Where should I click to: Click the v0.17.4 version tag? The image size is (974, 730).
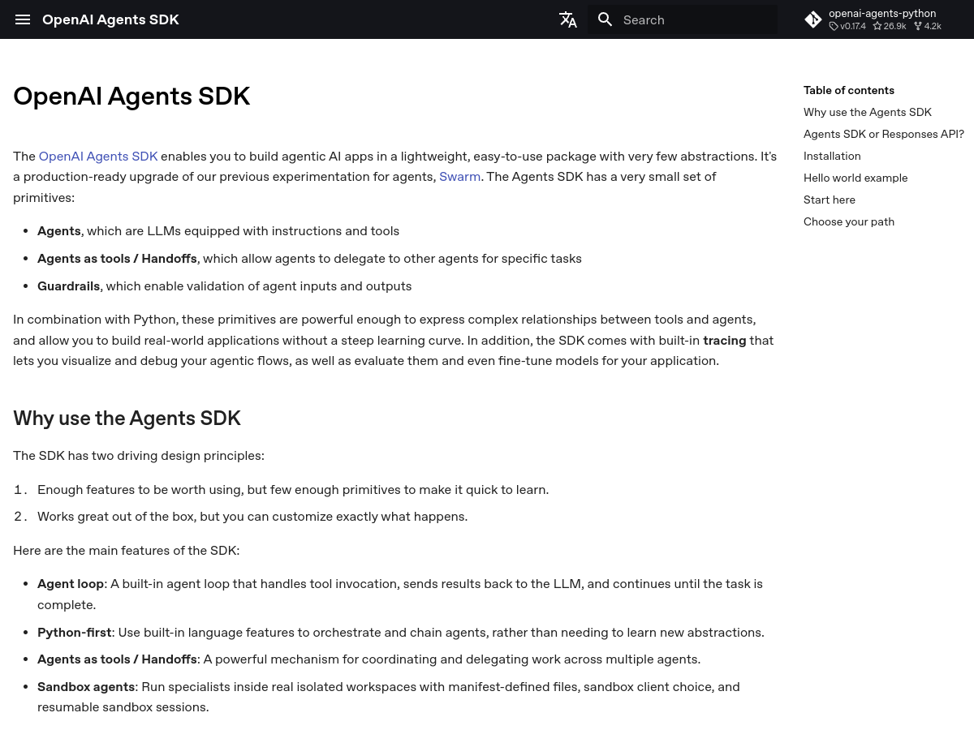(x=847, y=26)
